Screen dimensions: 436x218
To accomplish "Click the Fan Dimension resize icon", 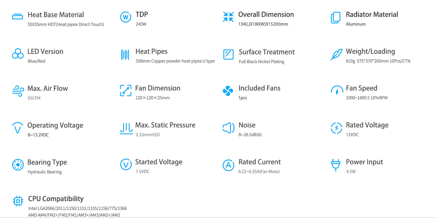I will pyautogui.click(x=126, y=90).
